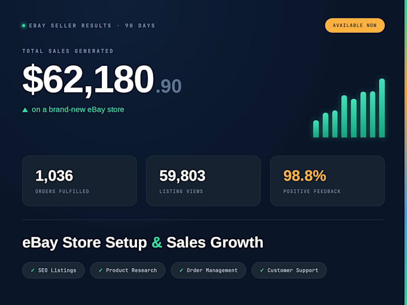This screenshot has height=305, width=407.
Task: Select the Customer Support tag
Action: pos(289,270)
